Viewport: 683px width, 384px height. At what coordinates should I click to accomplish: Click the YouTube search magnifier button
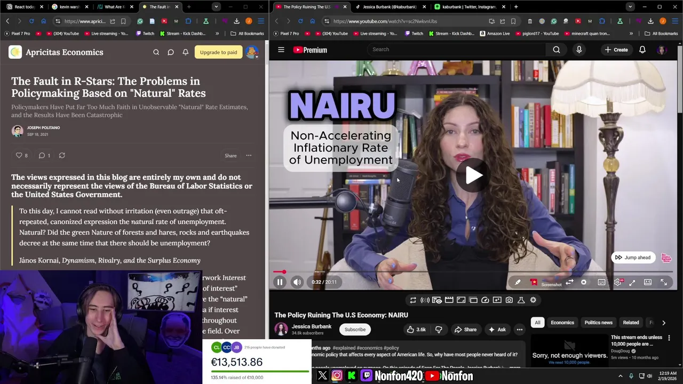click(557, 50)
